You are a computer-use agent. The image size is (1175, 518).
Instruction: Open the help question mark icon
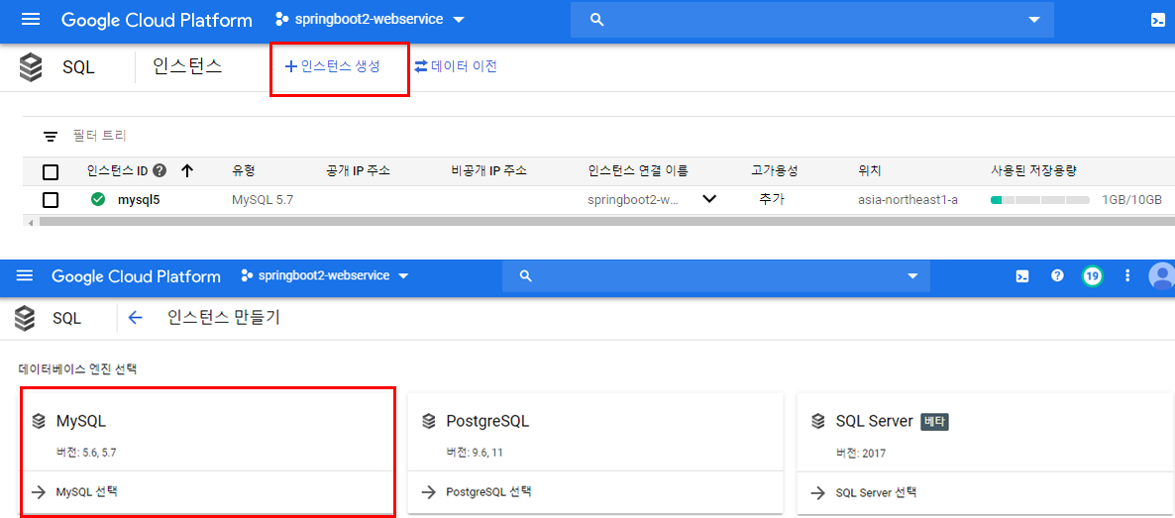(1057, 276)
